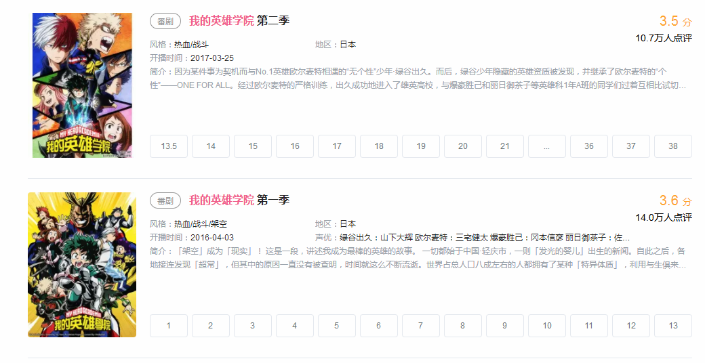The height and width of the screenshot is (363, 705).
Task: Click 14.0万人点评 review count
Action: pos(664,218)
